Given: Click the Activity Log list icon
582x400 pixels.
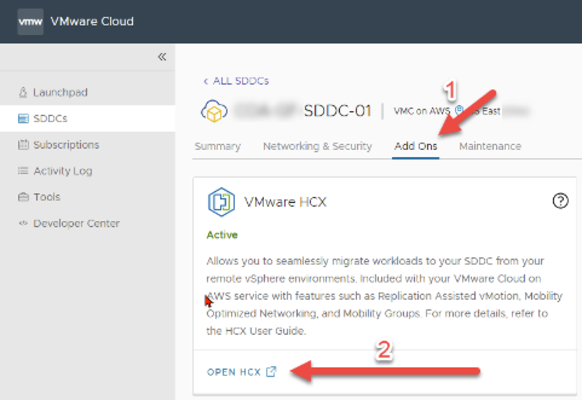Looking at the screenshot, I should pyautogui.click(x=23, y=170).
